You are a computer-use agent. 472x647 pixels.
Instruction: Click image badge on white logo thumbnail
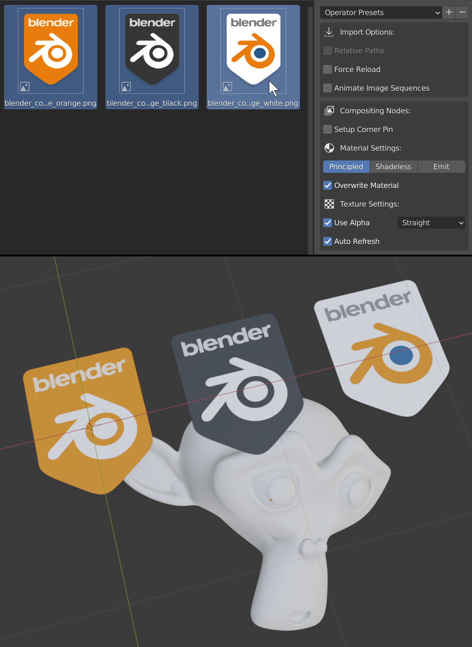(x=228, y=87)
